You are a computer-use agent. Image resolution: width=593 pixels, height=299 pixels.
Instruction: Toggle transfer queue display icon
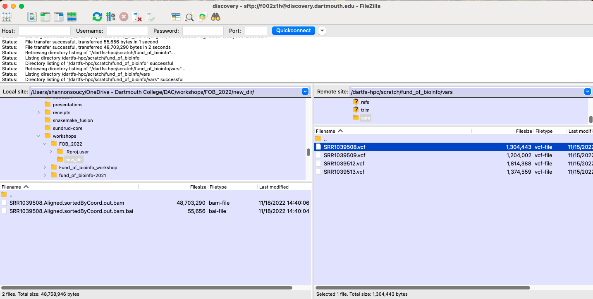point(72,17)
